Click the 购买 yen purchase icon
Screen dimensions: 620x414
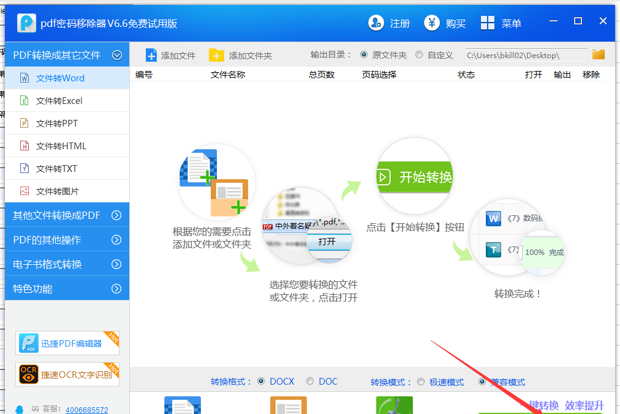(432, 23)
